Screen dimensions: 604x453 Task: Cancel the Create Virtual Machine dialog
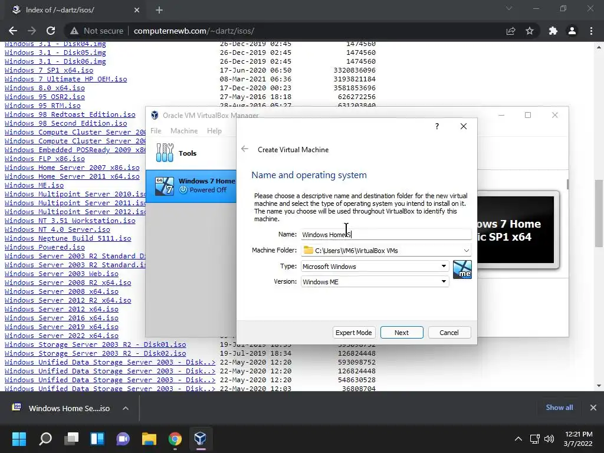click(449, 333)
